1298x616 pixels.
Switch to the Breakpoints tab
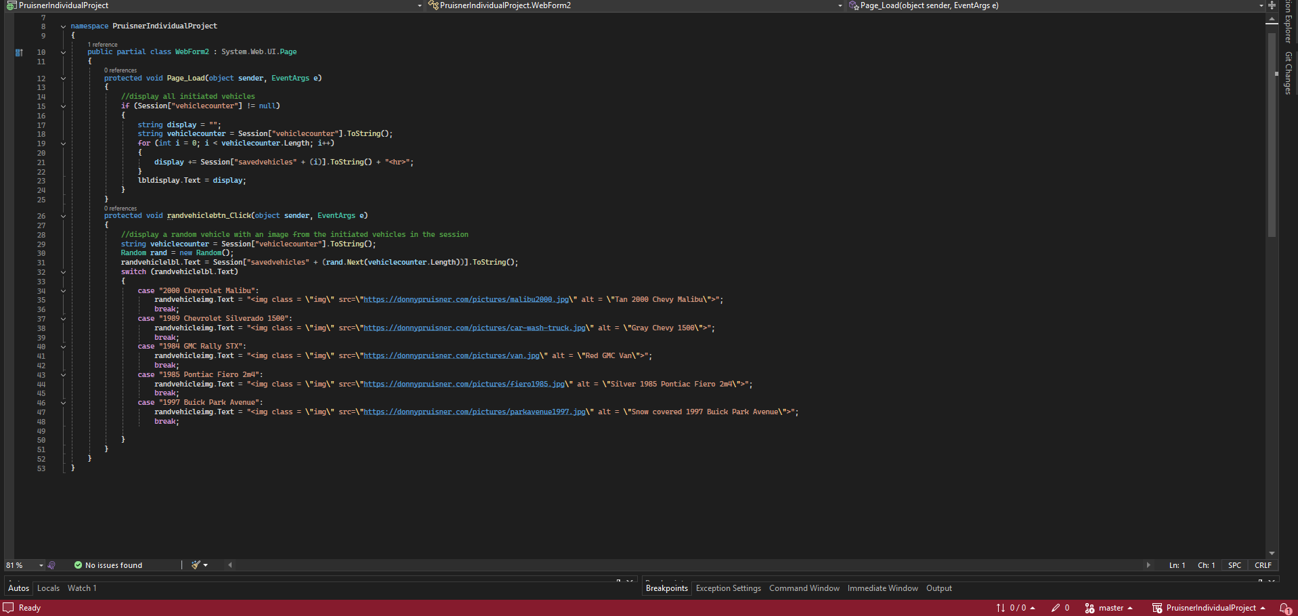point(667,588)
